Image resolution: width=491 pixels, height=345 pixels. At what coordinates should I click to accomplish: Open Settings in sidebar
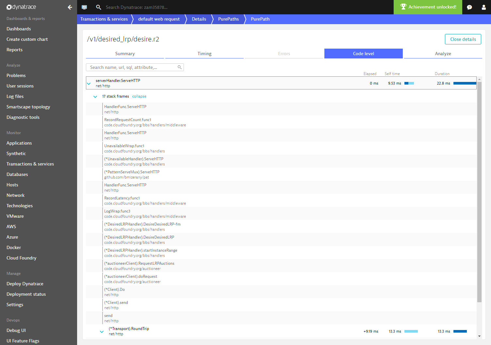15,305
